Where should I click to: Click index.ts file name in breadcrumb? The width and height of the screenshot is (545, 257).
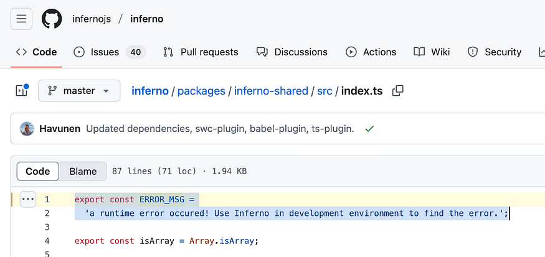pyautogui.click(x=362, y=91)
